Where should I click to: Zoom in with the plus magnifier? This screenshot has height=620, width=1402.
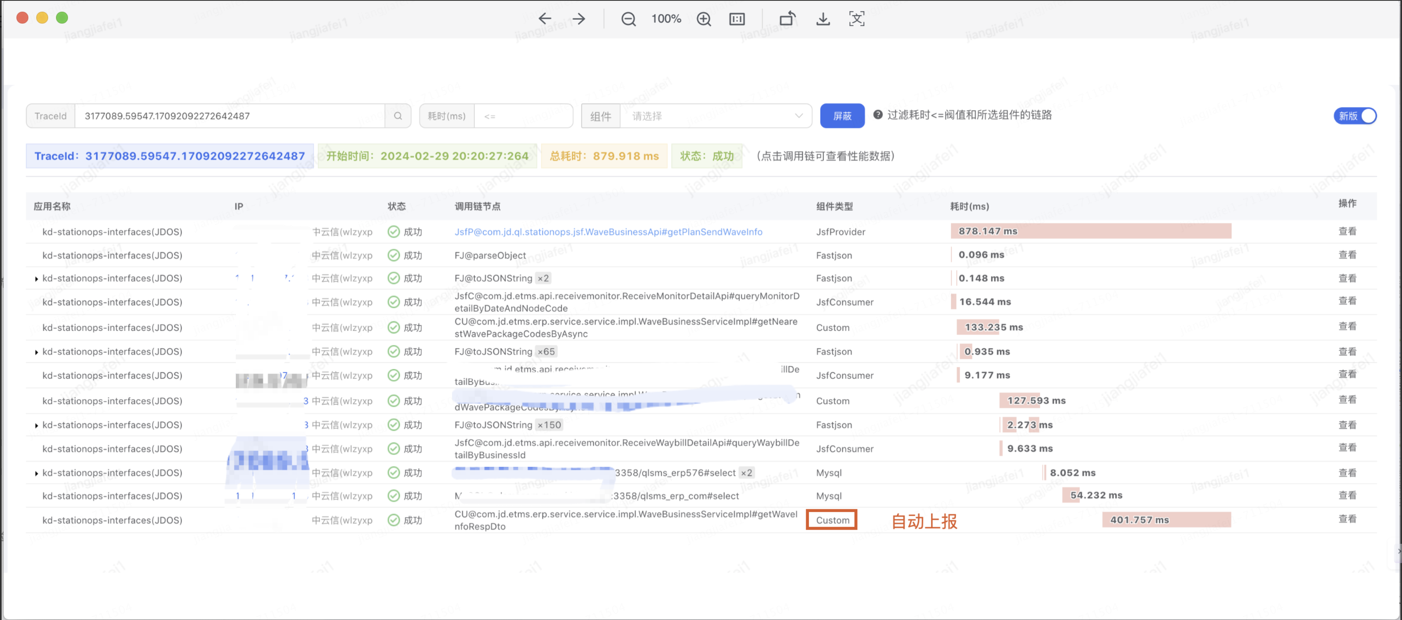click(704, 19)
